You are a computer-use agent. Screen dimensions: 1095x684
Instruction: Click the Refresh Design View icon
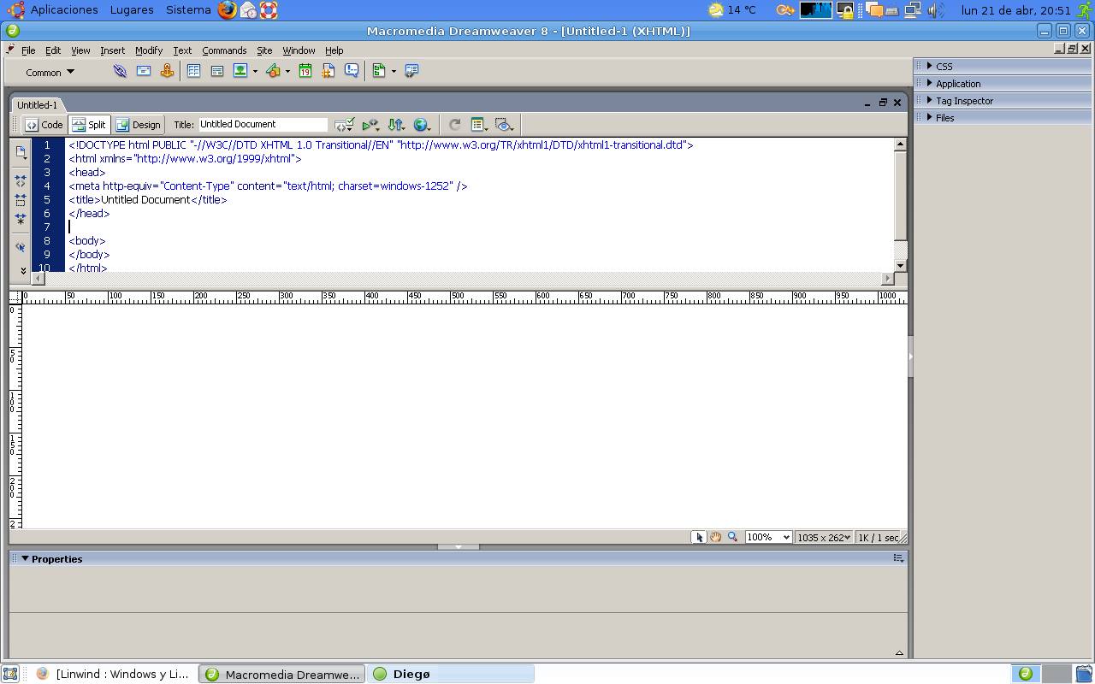(x=455, y=125)
